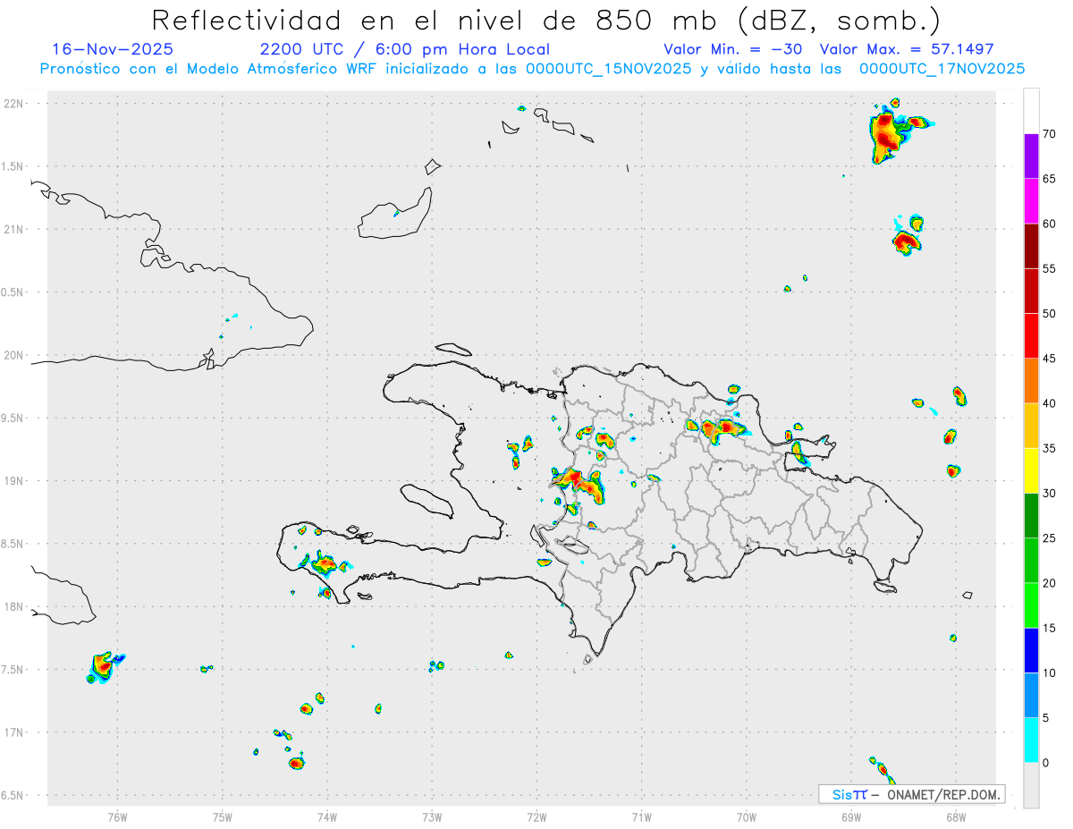Click the dark green 25-30 dBZ colorbar segment
Viewport: 1073px width, 829px height.
[x=1031, y=516]
